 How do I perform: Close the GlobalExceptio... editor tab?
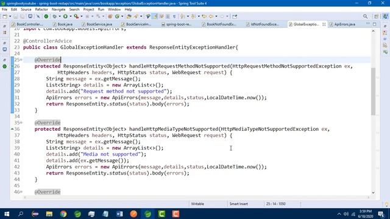tap(324, 24)
